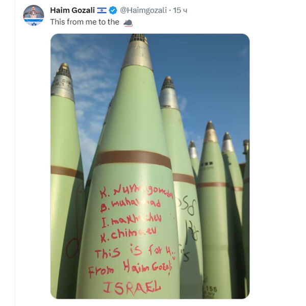Open the attached artillery shells photo
The width and height of the screenshot is (306, 306).
click(150, 166)
